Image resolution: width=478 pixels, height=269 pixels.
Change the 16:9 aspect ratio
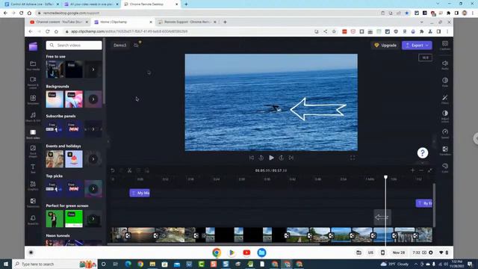(x=425, y=58)
